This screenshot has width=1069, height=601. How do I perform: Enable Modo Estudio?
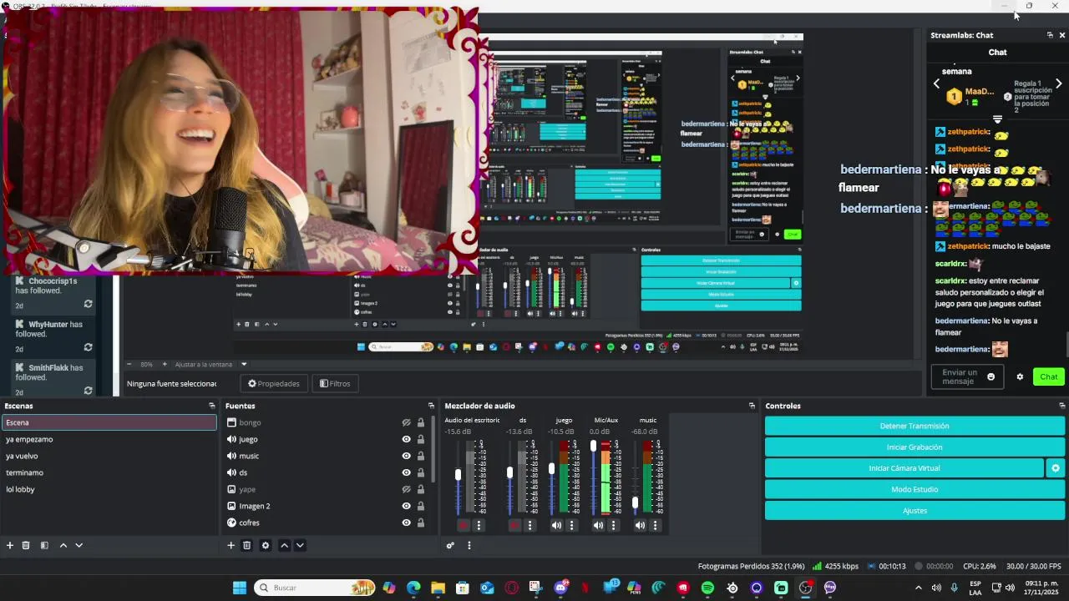914,489
